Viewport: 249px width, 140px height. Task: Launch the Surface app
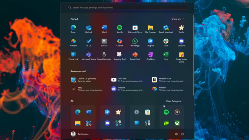(x=104, y=43)
